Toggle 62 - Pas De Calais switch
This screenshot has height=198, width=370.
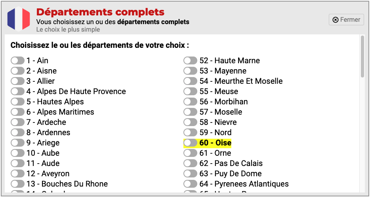[x=190, y=163]
